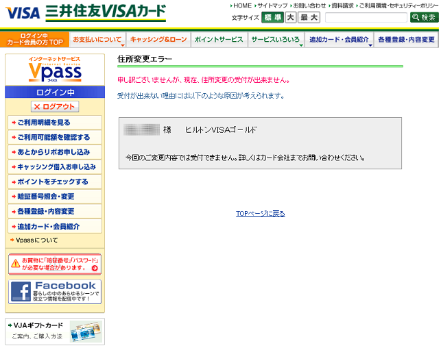Open ご利用明細を見る in sidebar
Image resolution: width=441 pixels, height=348 pixels.
pyautogui.click(x=55, y=123)
